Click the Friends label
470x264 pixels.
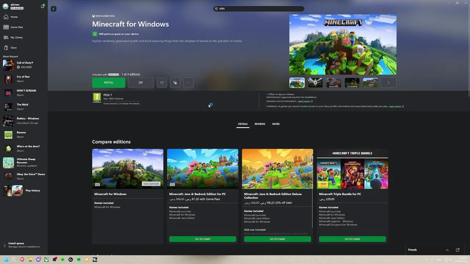pyautogui.click(x=412, y=250)
